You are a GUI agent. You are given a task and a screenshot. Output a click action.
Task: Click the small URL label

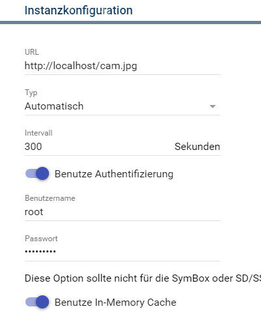32,52
